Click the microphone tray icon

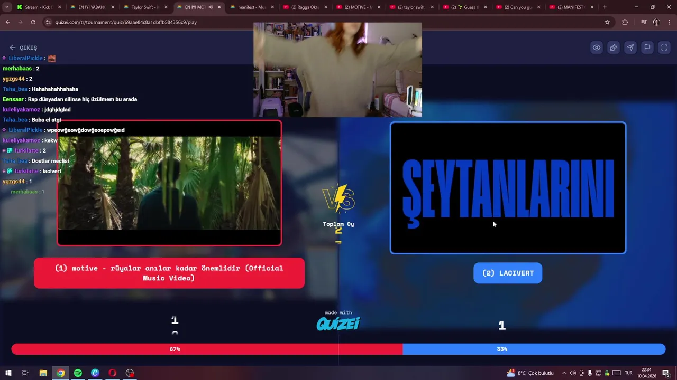click(x=590, y=373)
